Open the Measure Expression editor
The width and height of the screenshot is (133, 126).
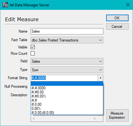(117, 115)
